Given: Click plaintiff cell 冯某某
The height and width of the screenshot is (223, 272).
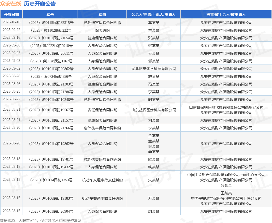Looking at the screenshot, I should tap(154, 84).
